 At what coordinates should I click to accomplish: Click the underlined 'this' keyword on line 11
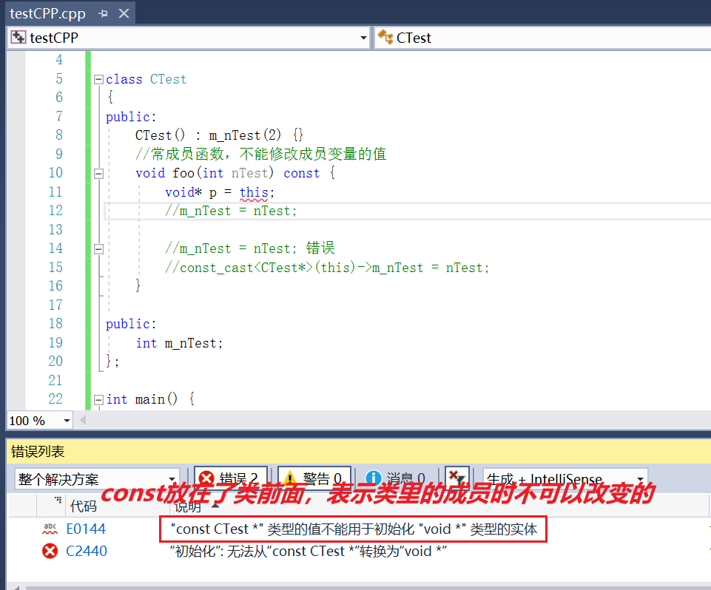254,192
